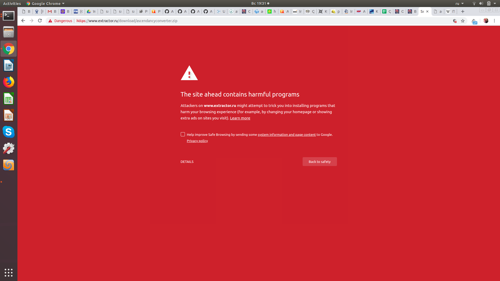Click the browser back arrow

[x=23, y=21]
